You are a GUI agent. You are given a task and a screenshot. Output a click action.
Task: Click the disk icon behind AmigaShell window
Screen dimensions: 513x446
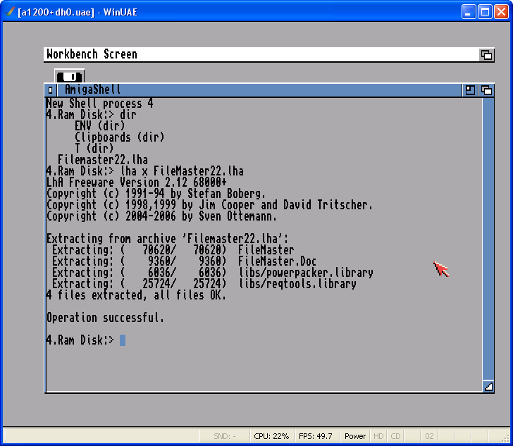[69, 76]
